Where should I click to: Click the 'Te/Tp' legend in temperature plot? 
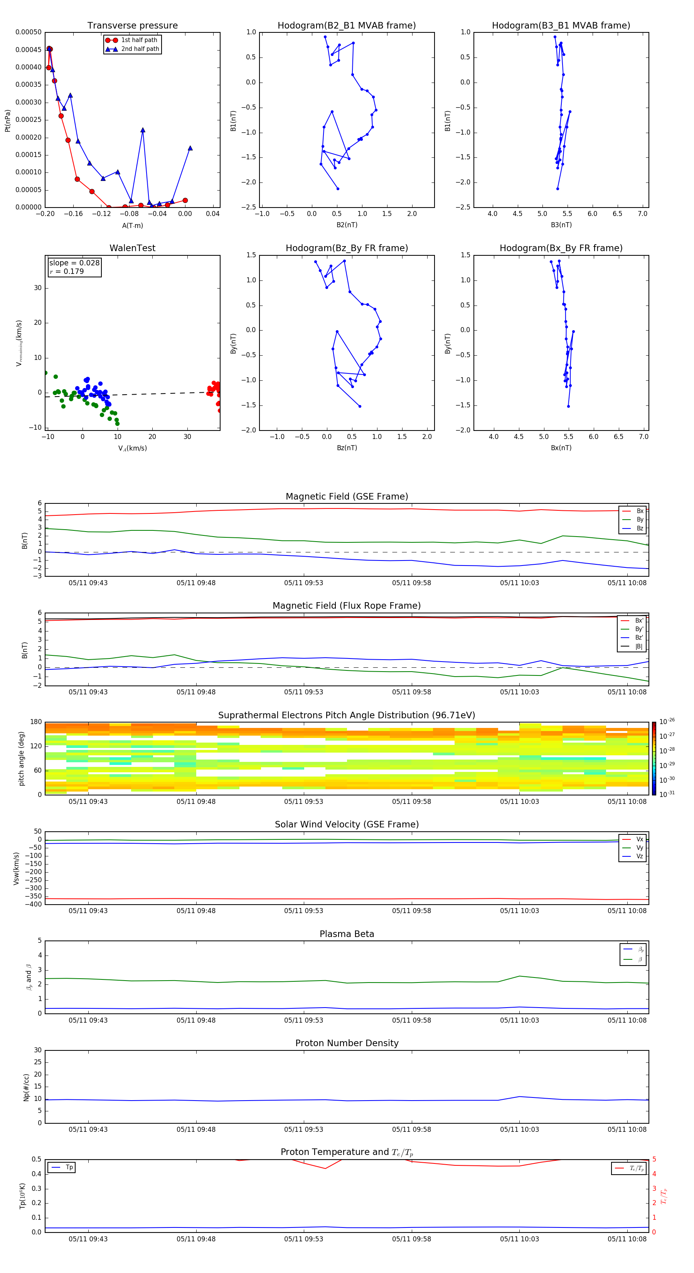click(629, 1168)
